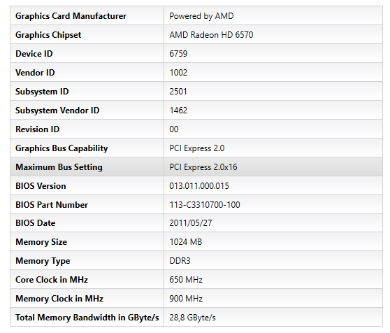Image resolution: width=390 pixels, height=333 pixels.
Task: Click the Vendor ID value 1002
Action: 178,73
